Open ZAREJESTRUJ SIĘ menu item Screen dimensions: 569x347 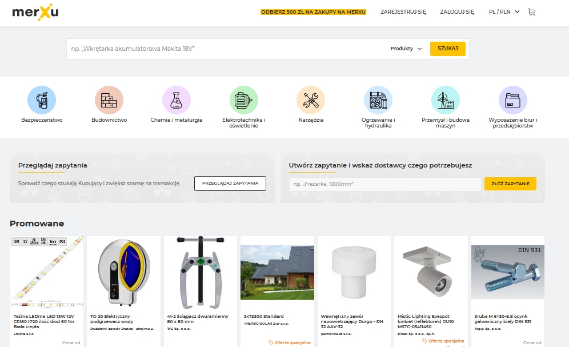click(x=403, y=11)
